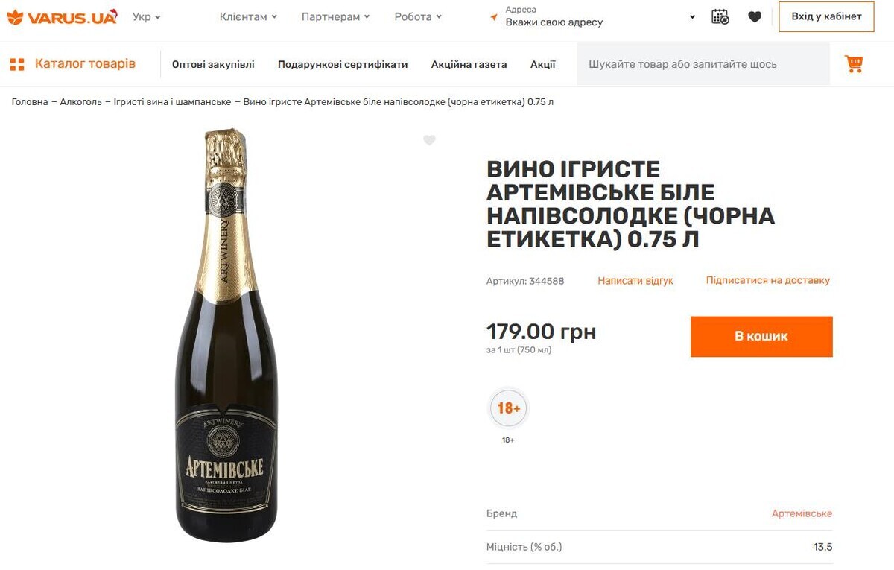
Task: Go to Подарункові сертифікати page
Action: [343, 64]
